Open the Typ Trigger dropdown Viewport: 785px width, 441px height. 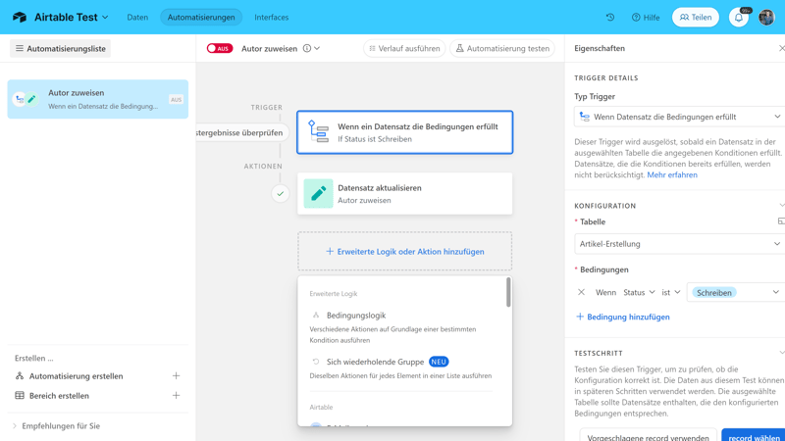point(679,117)
